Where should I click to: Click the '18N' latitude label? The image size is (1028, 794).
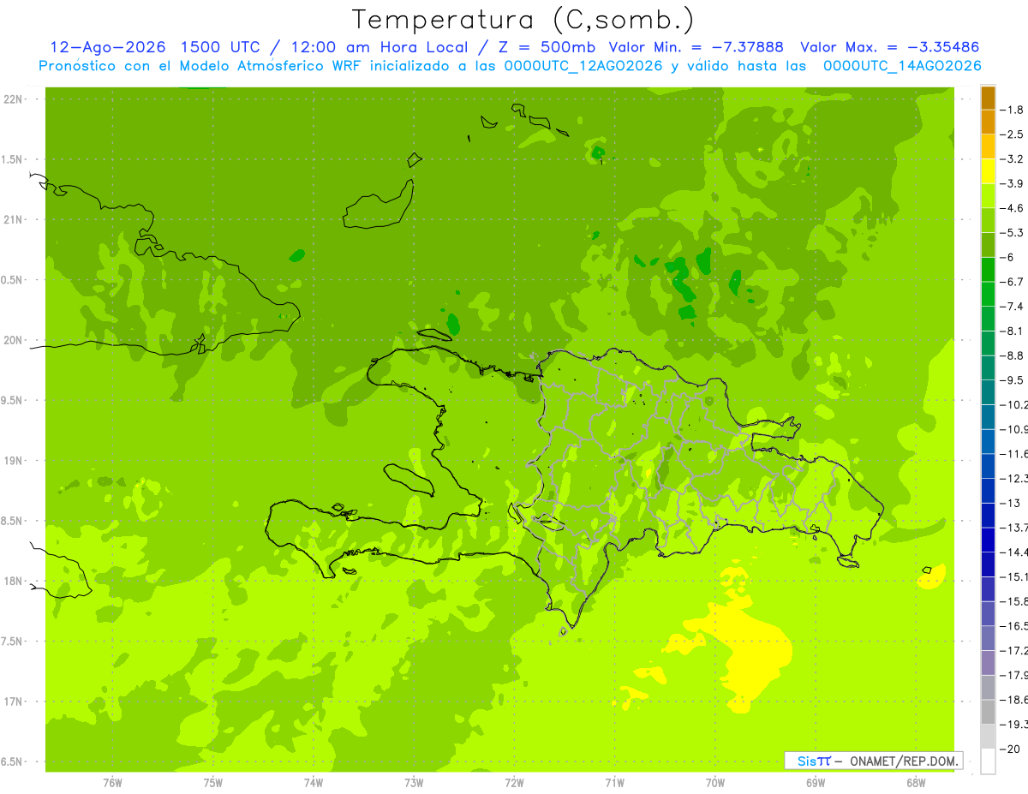12,582
